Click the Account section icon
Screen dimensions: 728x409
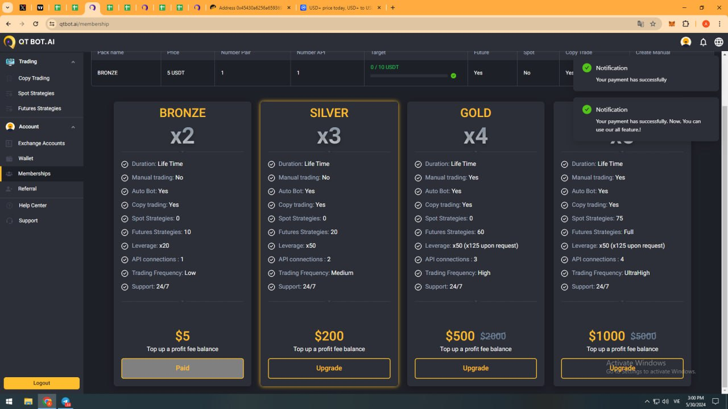pos(10,127)
